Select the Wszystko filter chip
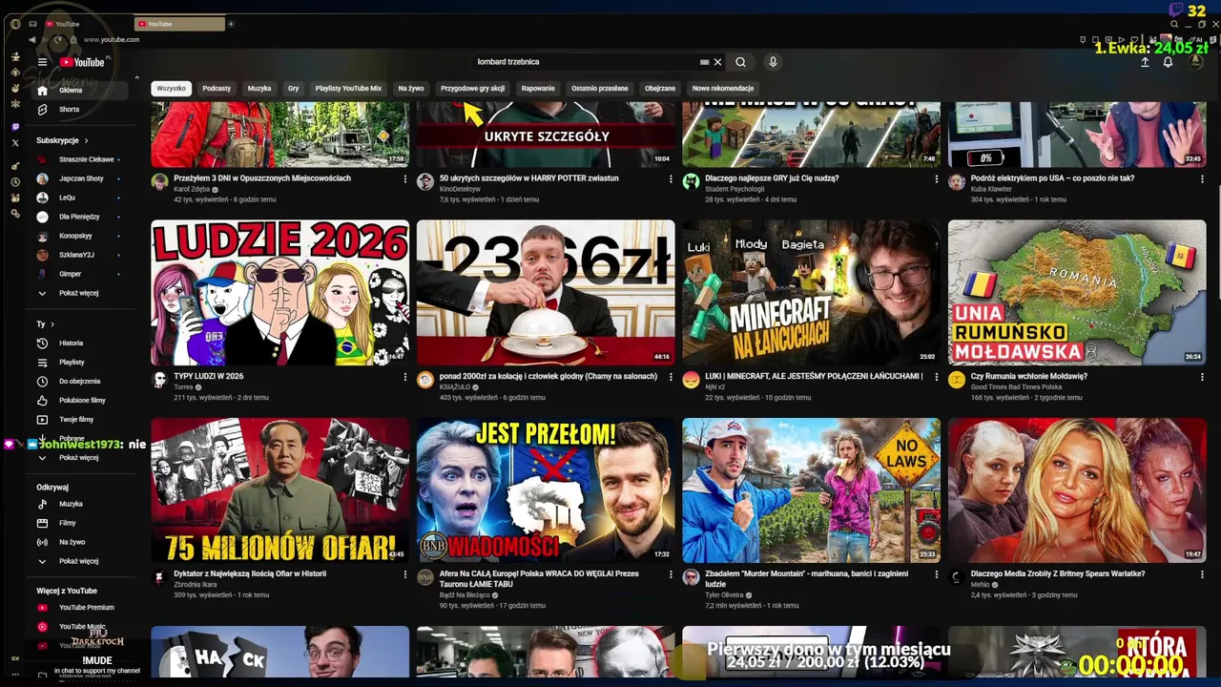This screenshot has width=1221, height=687. coord(171,89)
